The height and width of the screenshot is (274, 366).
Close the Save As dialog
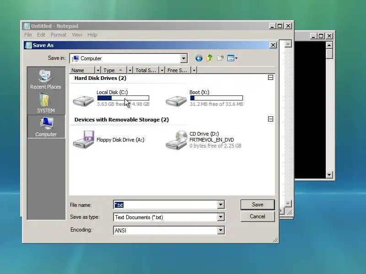click(273, 45)
